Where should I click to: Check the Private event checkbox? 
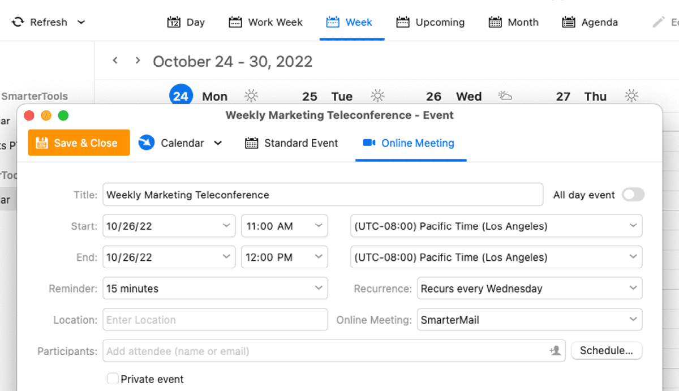click(113, 379)
